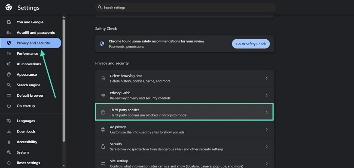Expand the Security row chevron
Screen dimensions: 354x168
(267, 147)
